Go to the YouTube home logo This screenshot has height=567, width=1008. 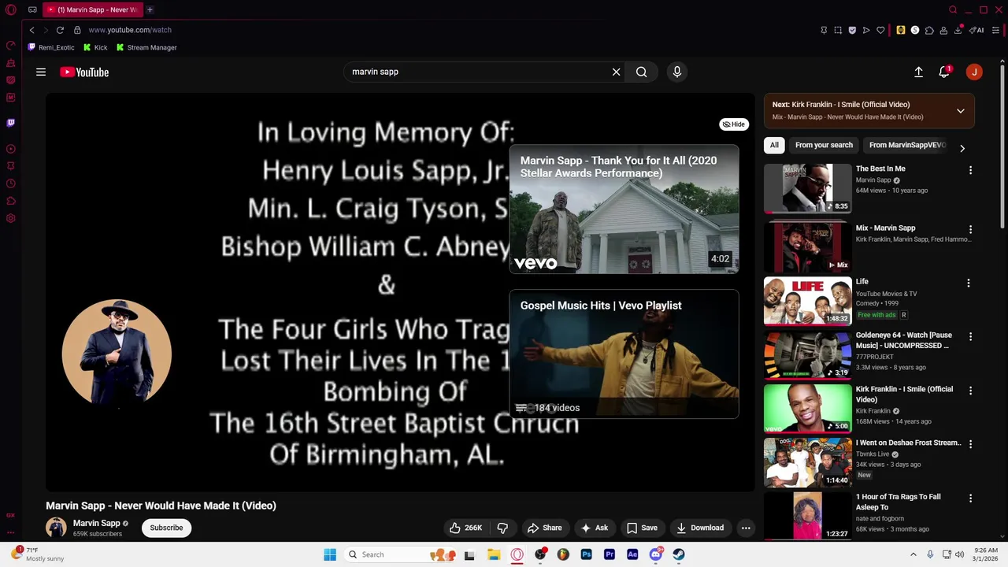pyautogui.click(x=84, y=72)
